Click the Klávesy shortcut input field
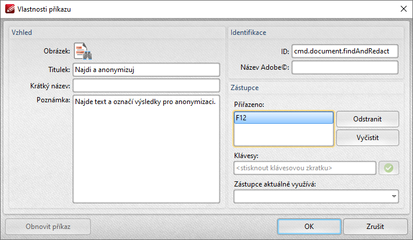The height and width of the screenshot is (240, 413). click(x=305, y=168)
